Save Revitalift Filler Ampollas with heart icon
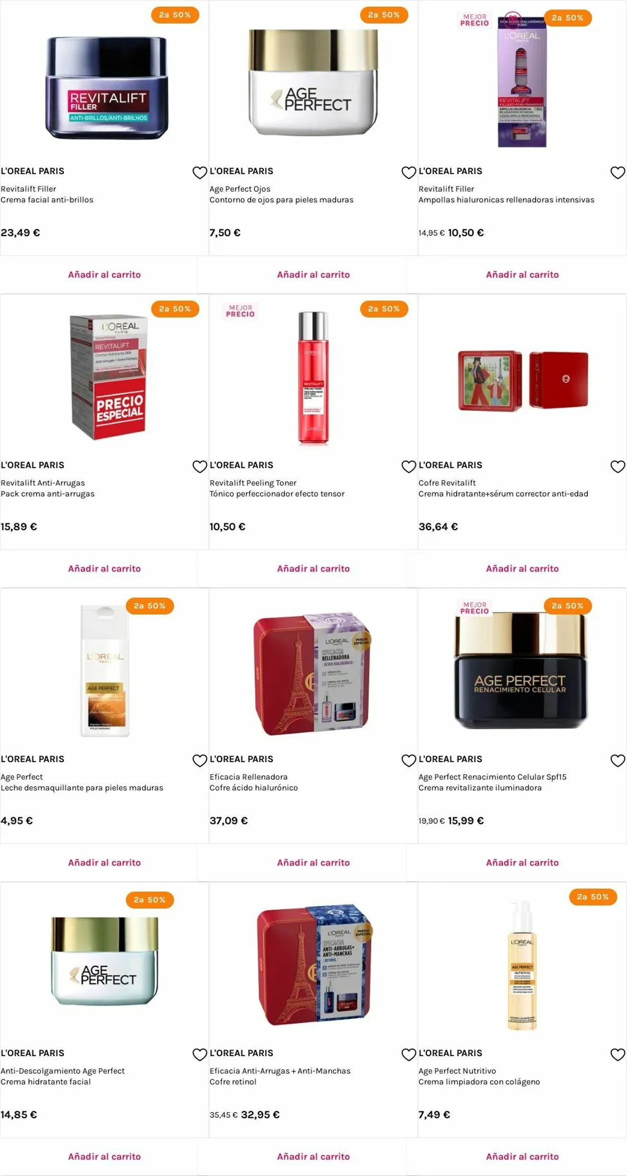 click(x=617, y=173)
